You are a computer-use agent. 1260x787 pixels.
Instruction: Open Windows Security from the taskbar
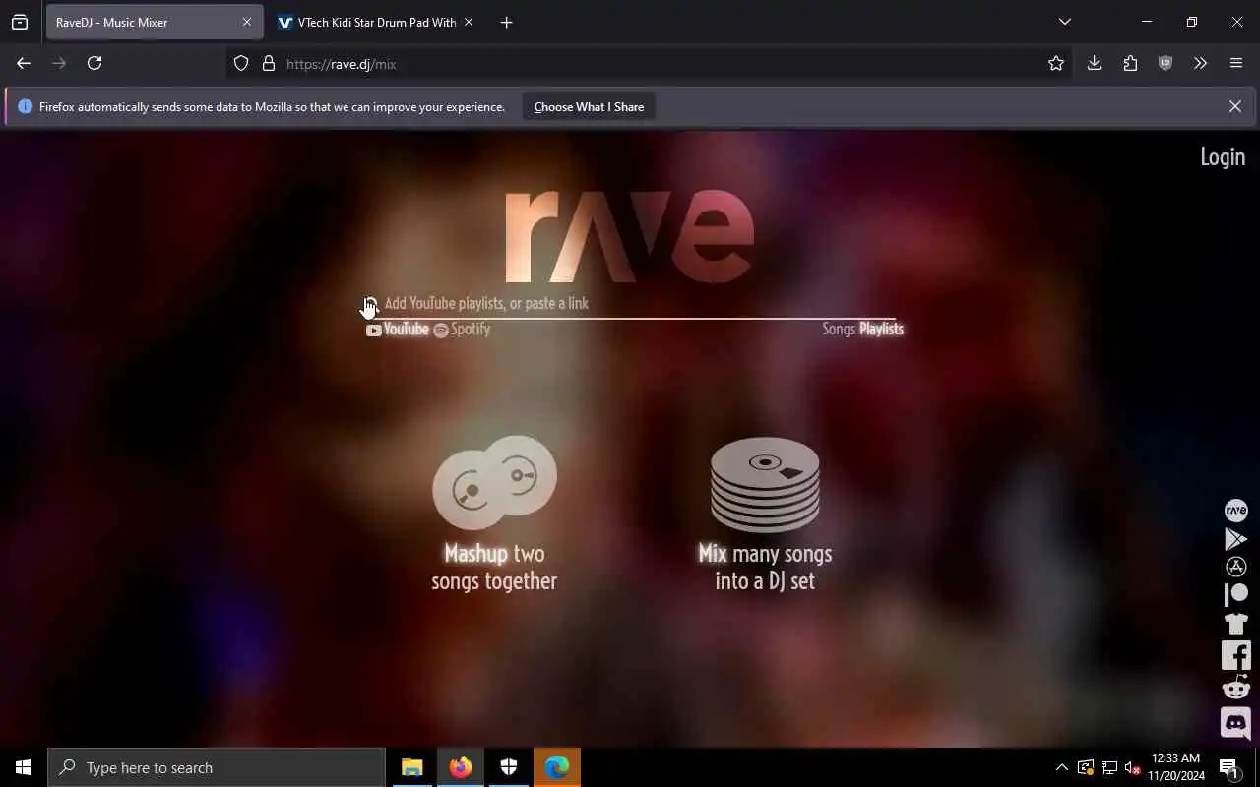tap(509, 767)
